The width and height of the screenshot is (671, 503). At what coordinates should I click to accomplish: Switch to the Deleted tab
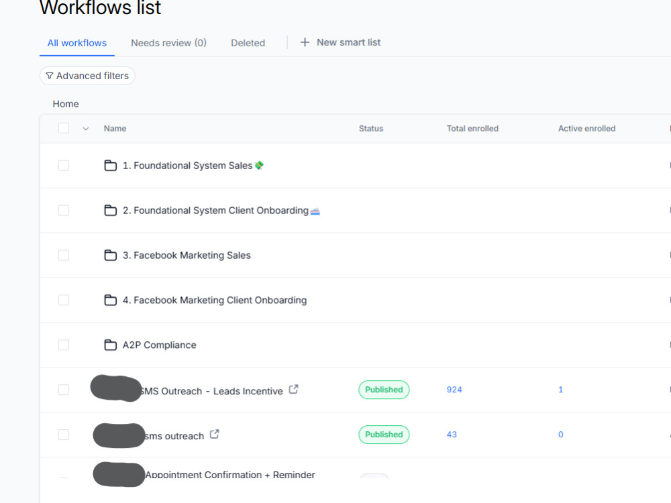click(x=248, y=43)
